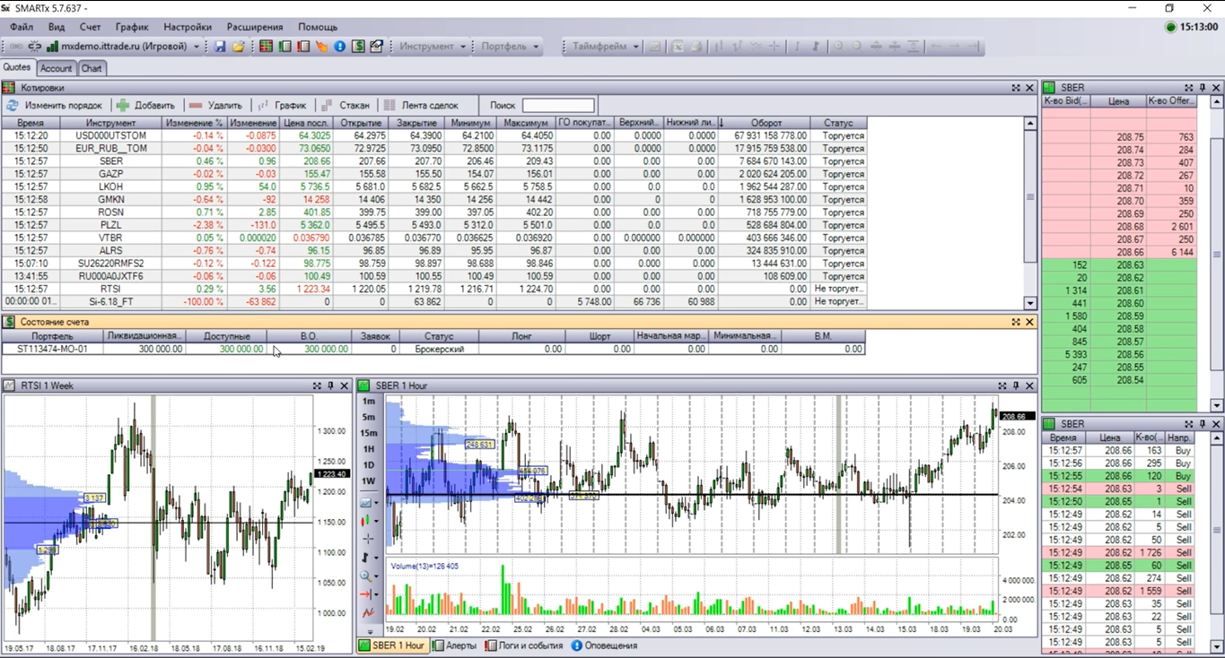The image size is (1225, 658).
Task: Click the green dollar sign toolbar icon
Action: tap(358, 46)
